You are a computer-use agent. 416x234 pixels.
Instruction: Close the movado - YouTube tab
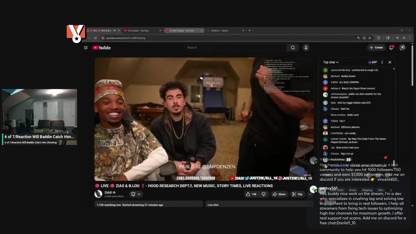point(160,31)
